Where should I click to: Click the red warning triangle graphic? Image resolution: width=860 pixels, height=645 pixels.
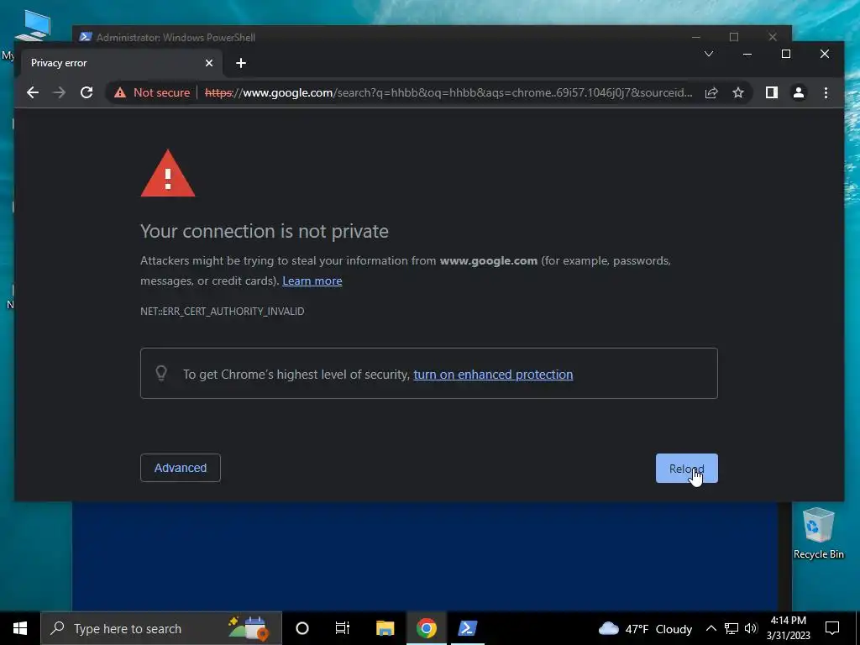(x=168, y=174)
